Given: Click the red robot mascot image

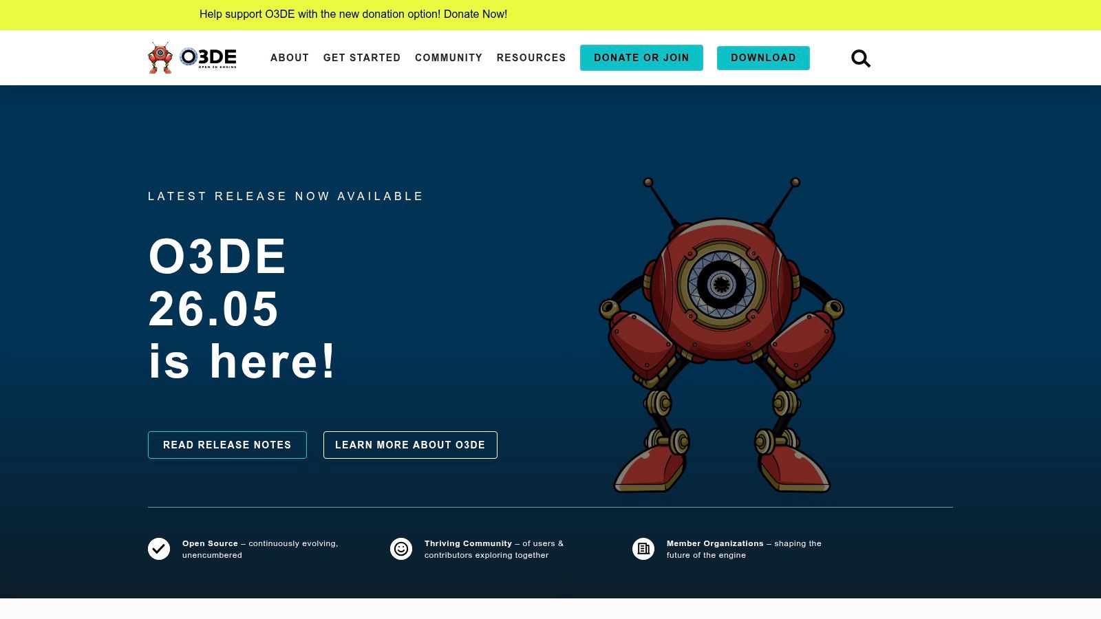Looking at the screenshot, I should point(721,335).
